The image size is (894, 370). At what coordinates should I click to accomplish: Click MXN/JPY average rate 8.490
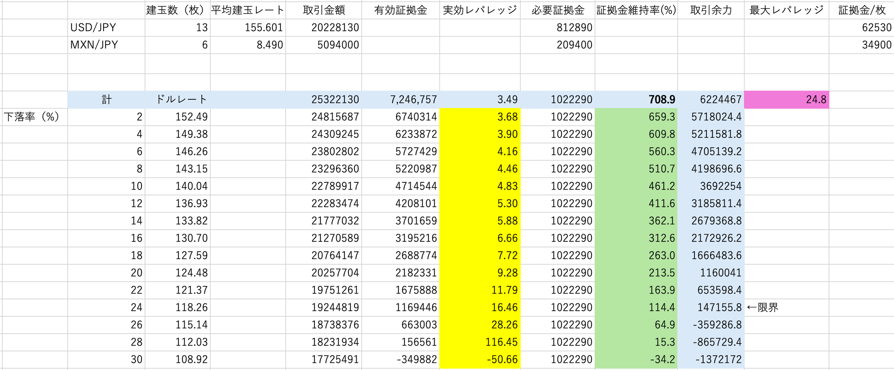pos(248,45)
